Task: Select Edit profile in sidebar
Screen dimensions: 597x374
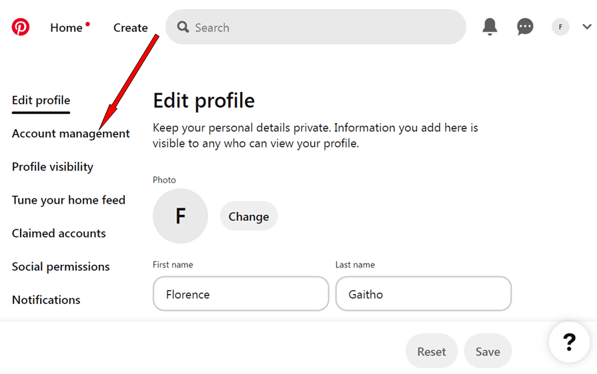Action: pos(41,100)
